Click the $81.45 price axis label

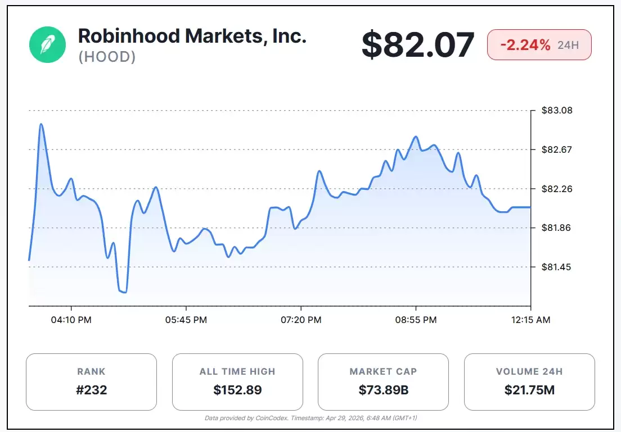click(556, 267)
